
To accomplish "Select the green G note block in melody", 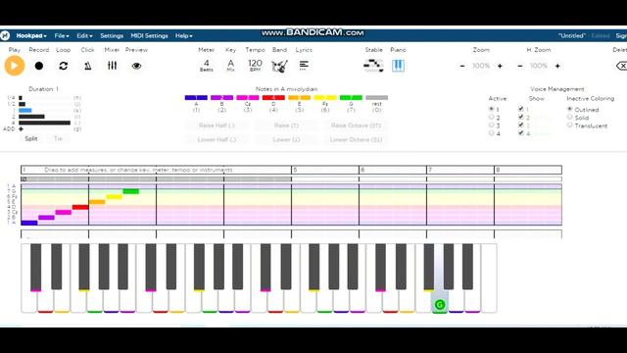I will coord(130,191).
